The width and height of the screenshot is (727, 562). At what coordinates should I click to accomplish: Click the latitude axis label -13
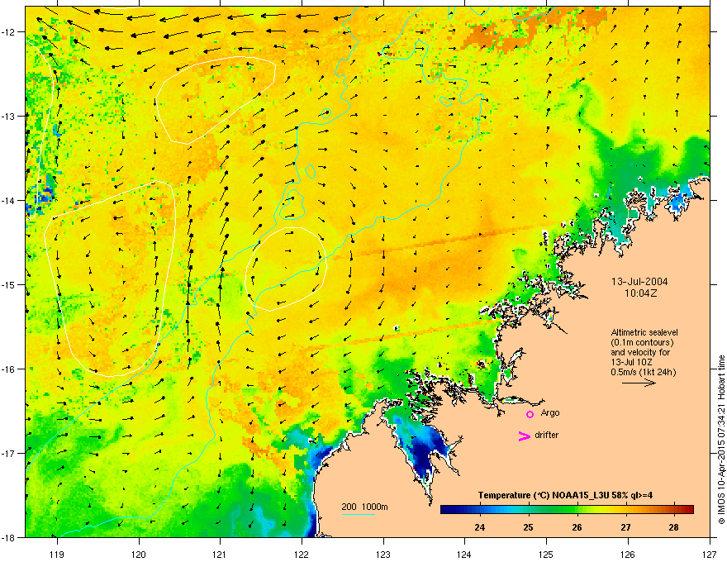(9, 116)
